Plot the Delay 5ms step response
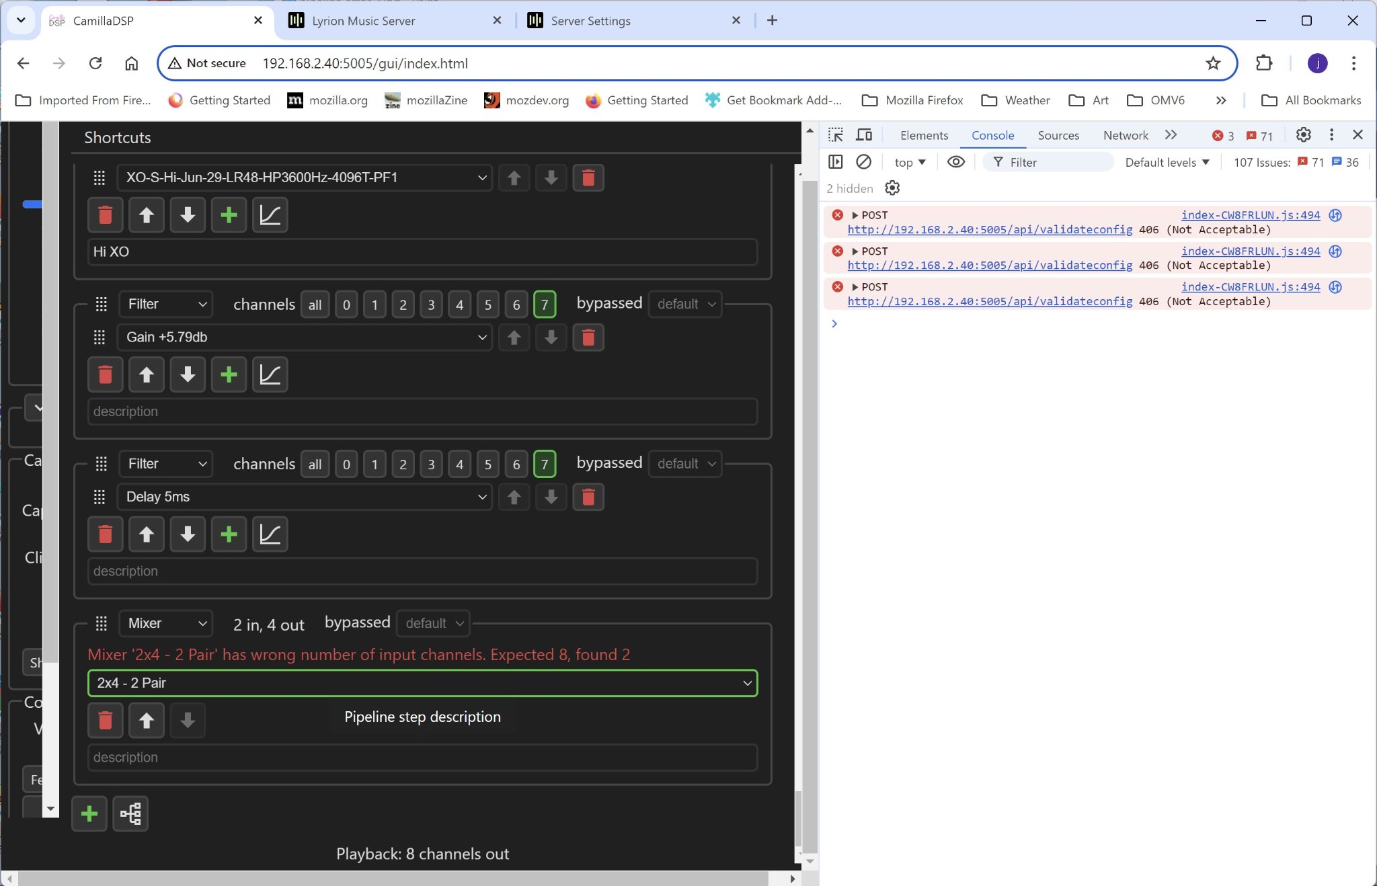Viewport: 1377px width, 886px height. (270, 534)
